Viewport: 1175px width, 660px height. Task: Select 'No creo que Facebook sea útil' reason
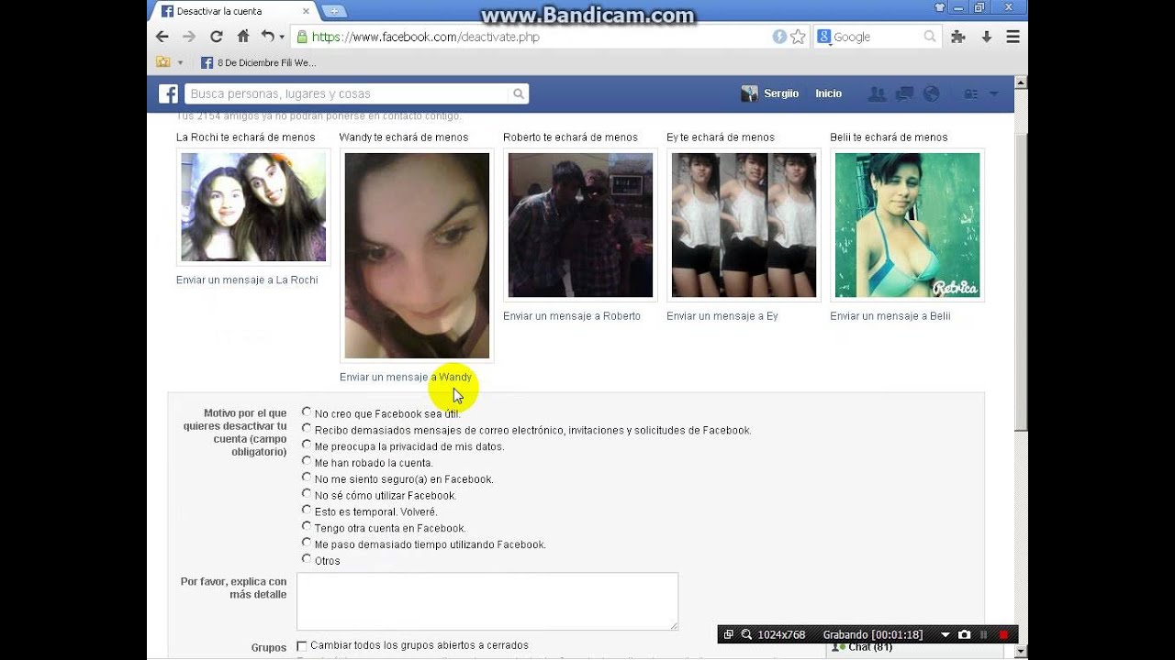[x=307, y=412]
